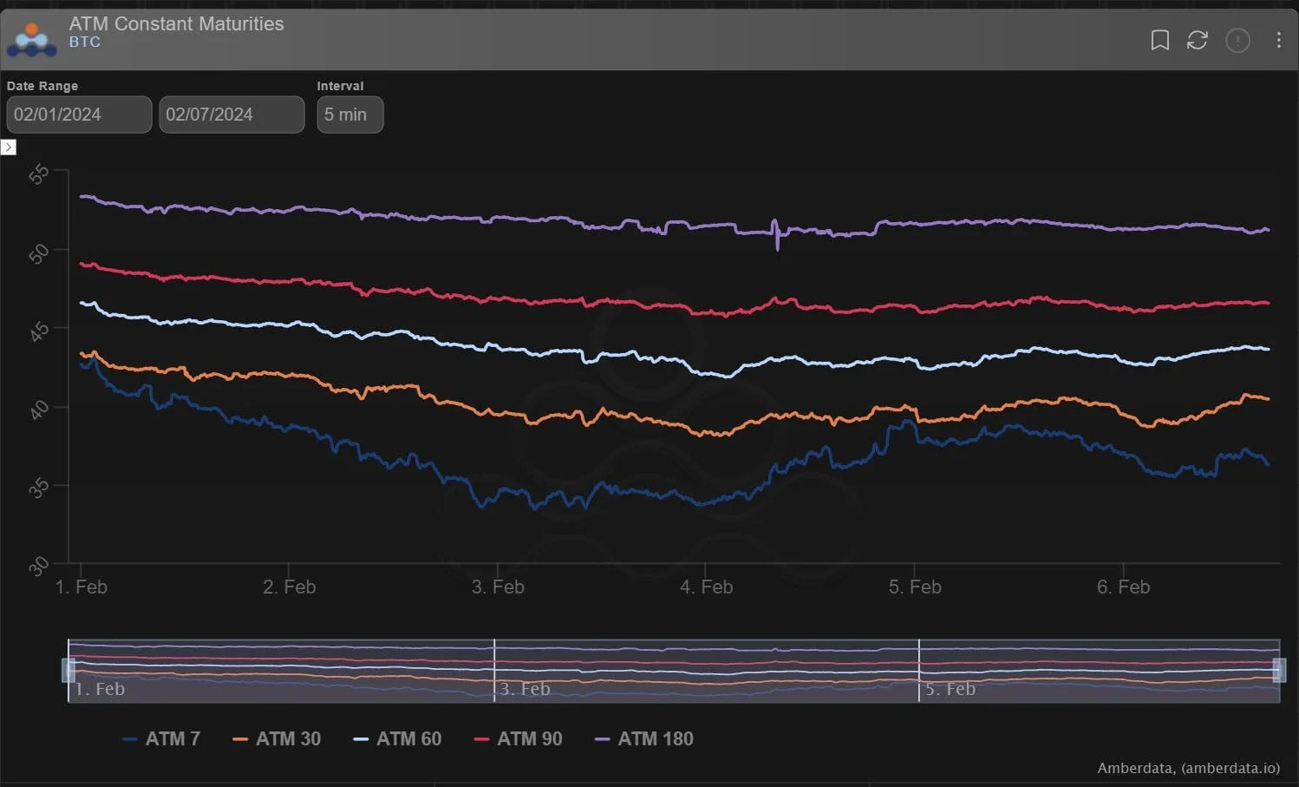Click the bookmark icon in header
The height and width of the screenshot is (787, 1299).
1159,40
